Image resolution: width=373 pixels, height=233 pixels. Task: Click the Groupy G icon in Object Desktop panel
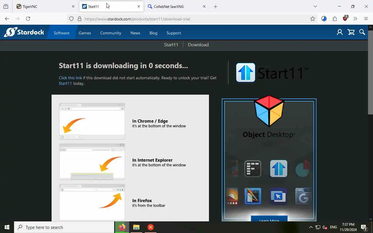point(303,196)
